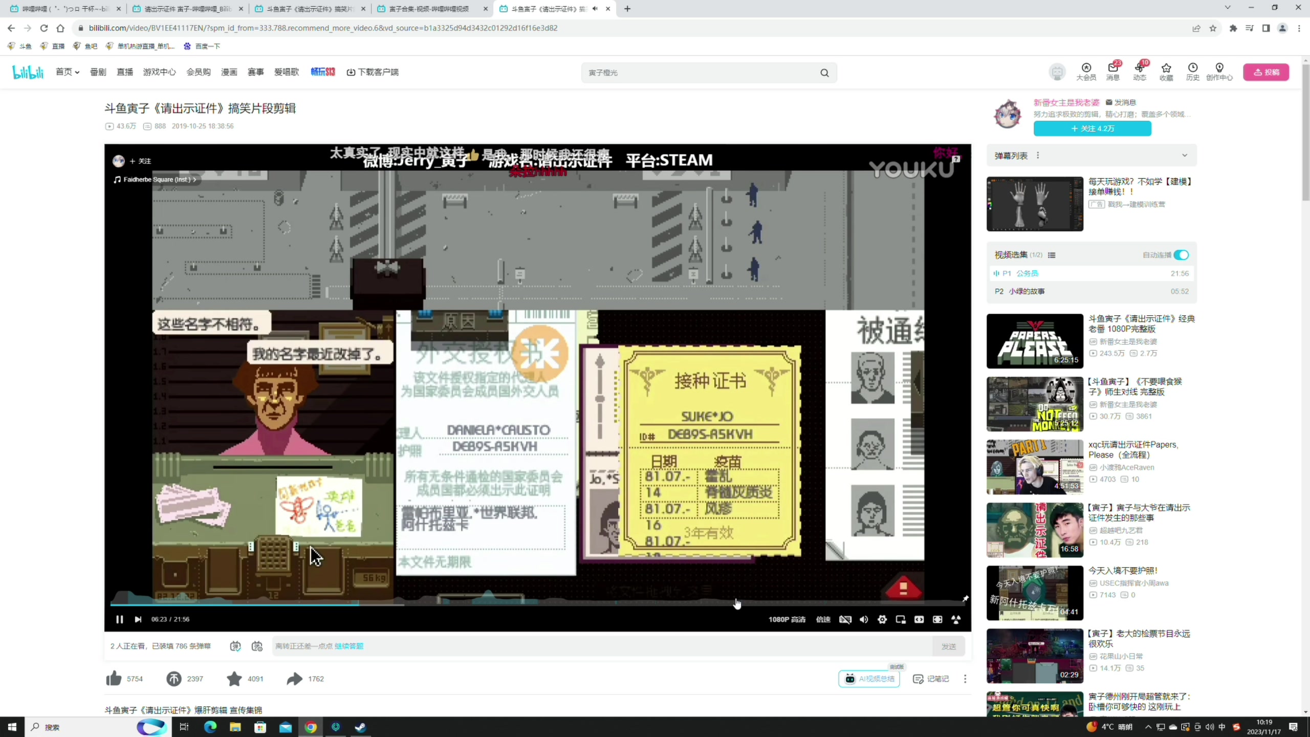This screenshot has width=1310, height=737.
Task: Open the uploader avatar beside 新番女主是我老婆
Action: [1007, 114]
